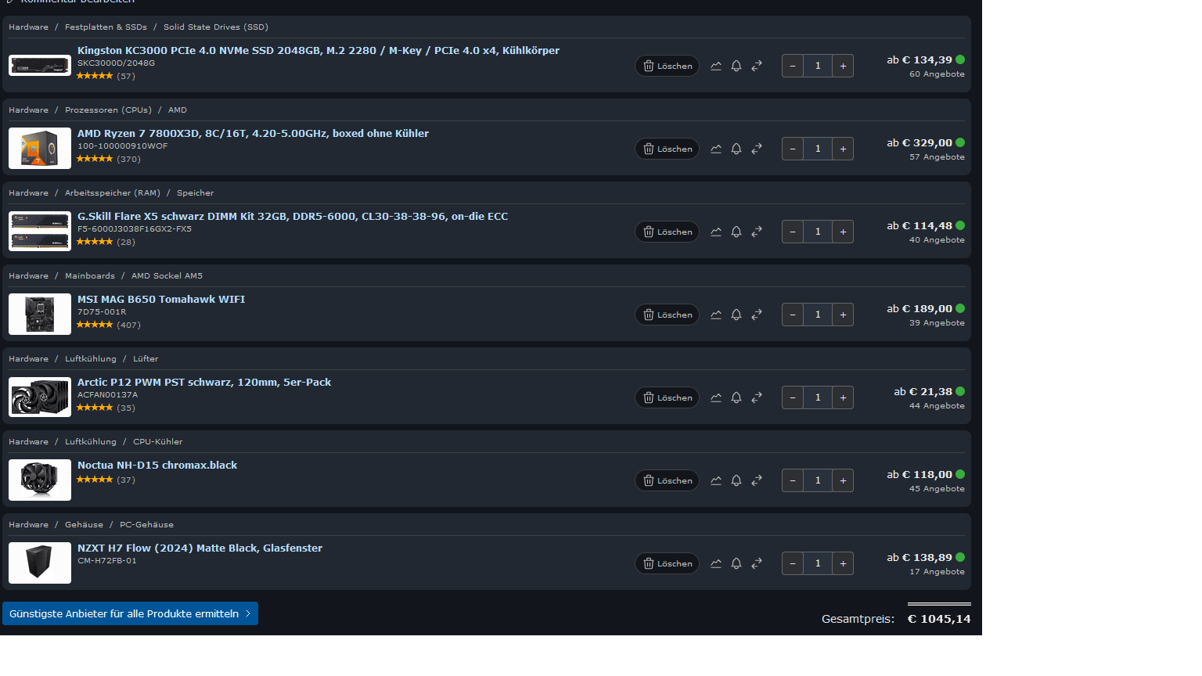
Task: Delete Noctua NH-D15 with Löschen button
Action: (667, 480)
